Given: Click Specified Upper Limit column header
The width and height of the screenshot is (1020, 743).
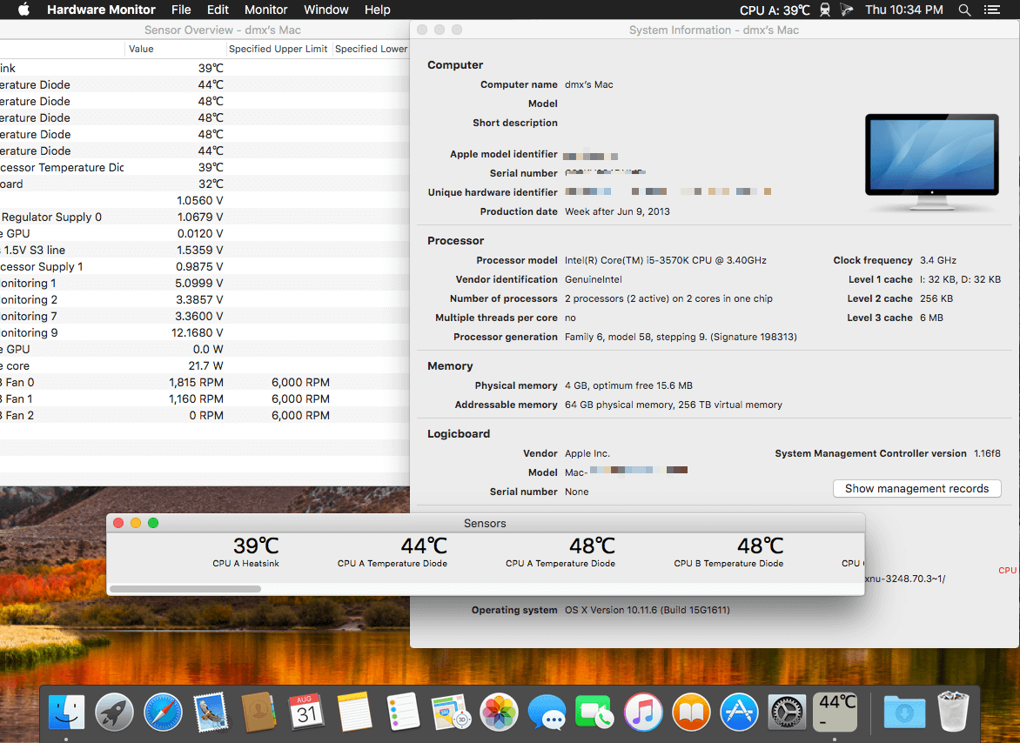Looking at the screenshot, I should [278, 49].
